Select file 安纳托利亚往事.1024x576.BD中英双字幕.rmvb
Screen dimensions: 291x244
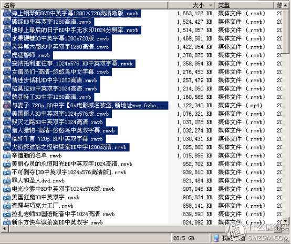coord(72,64)
